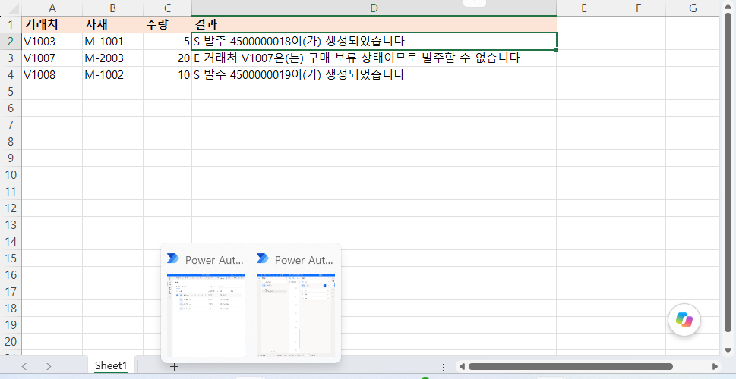Click second Power Aut... window title
Screen dimensions: 736x379
[x=304, y=259]
